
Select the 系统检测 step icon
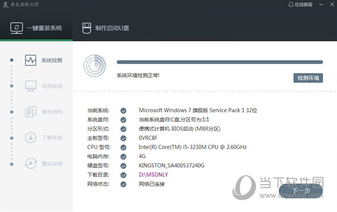pos(31,60)
